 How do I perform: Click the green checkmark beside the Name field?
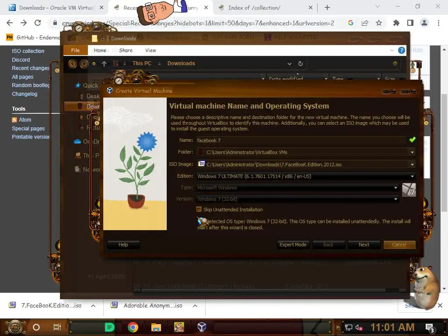click(x=412, y=140)
